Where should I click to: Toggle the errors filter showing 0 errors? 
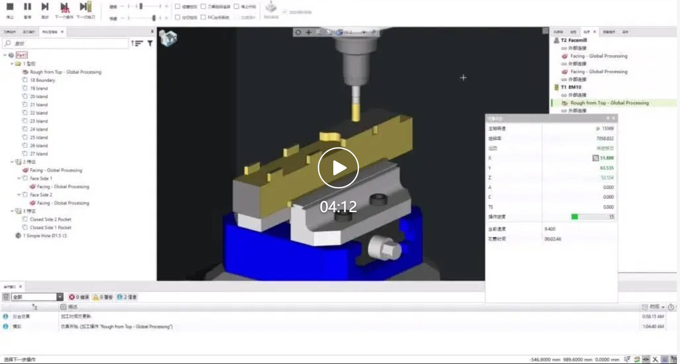pos(79,297)
